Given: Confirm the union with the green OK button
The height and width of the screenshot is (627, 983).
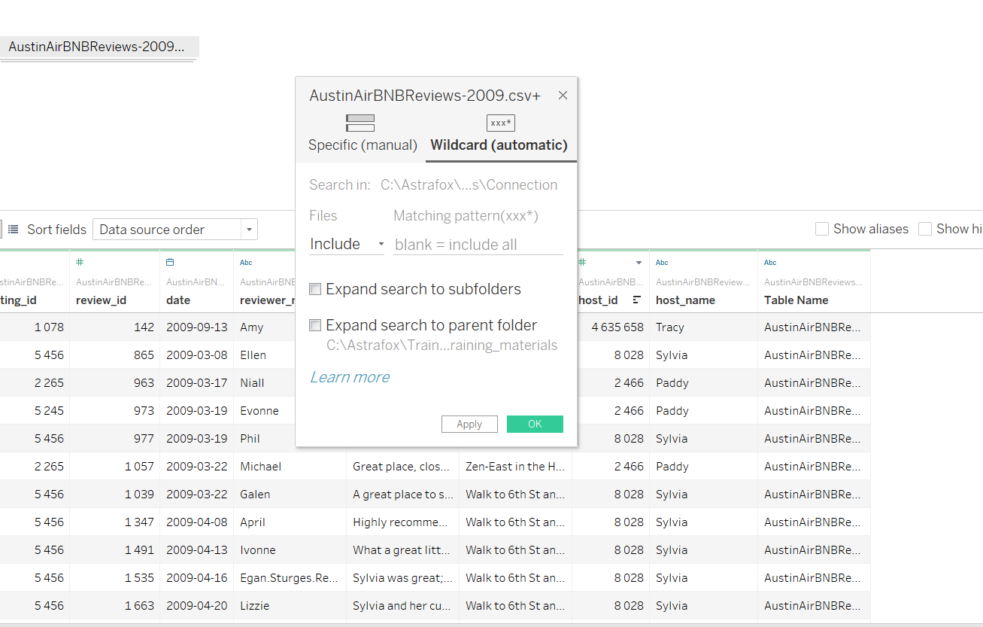Looking at the screenshot, I should (535, 424).
